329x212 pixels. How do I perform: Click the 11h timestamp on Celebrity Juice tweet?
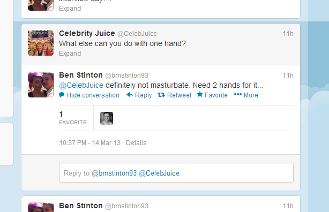click(x=288, y=34)
